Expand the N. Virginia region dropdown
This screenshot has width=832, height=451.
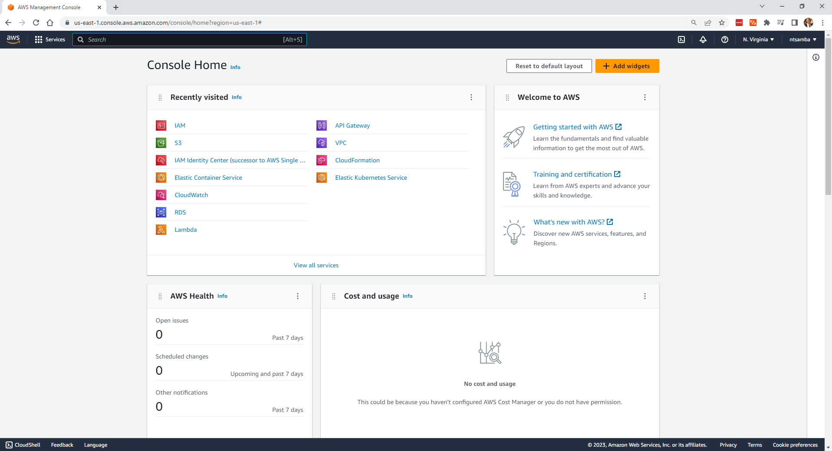[758, 40]
